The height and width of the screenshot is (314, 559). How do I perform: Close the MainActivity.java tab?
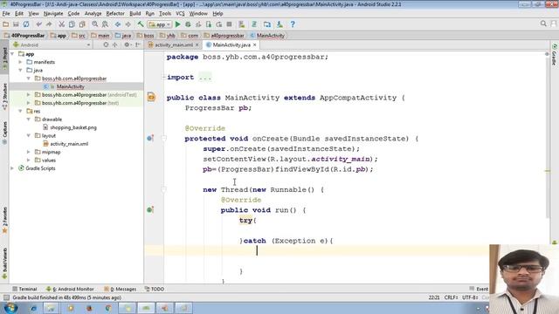pos(254,44)
